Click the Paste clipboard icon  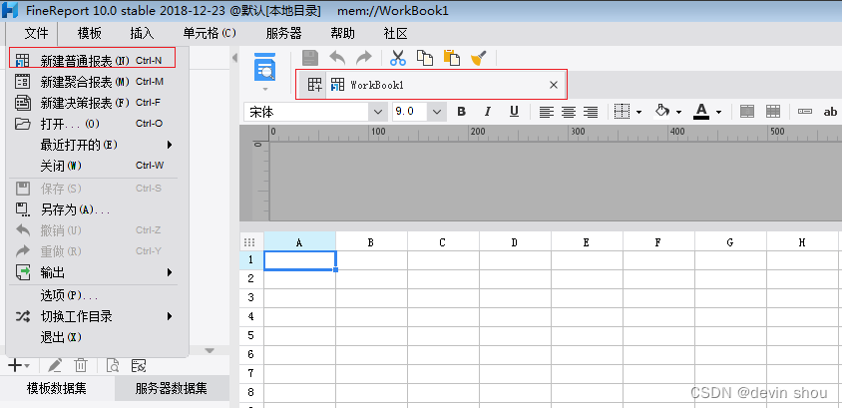(452, 58)
